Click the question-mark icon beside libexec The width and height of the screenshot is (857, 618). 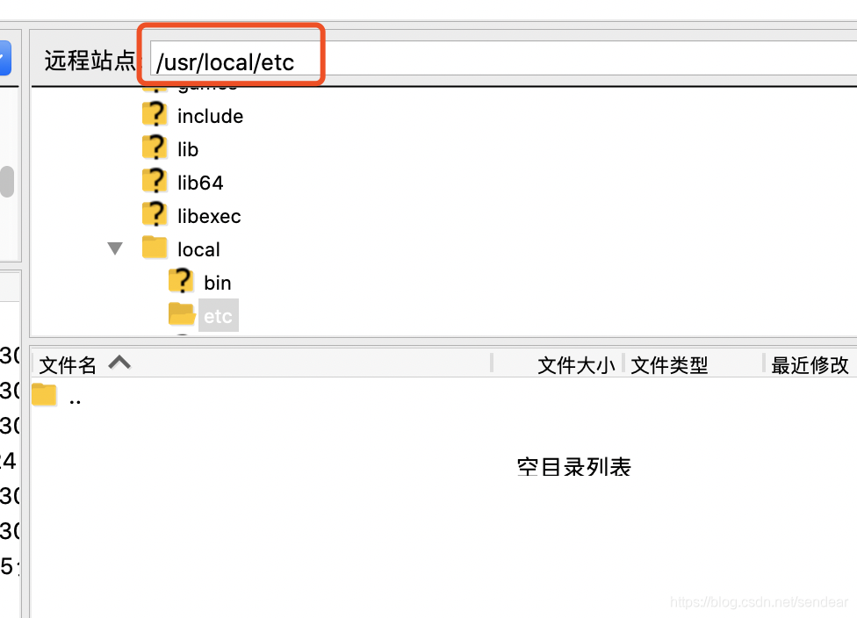click(x=155, y=215)
